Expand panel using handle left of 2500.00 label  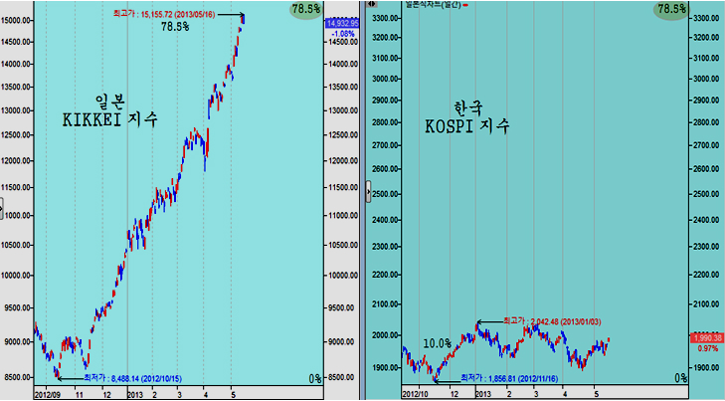click(x=368, y=191)
